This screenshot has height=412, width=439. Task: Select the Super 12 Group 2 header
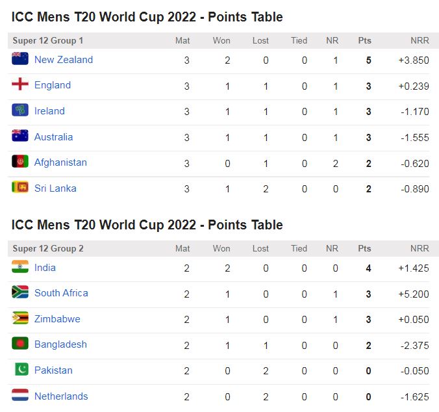click(x=48, y=248)
